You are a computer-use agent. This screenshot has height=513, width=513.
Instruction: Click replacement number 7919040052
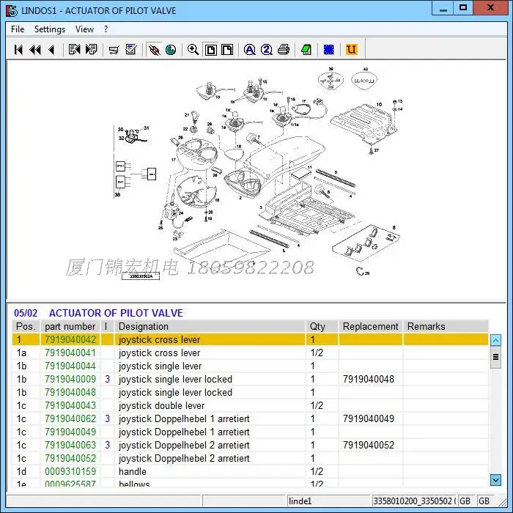(369, 445)
